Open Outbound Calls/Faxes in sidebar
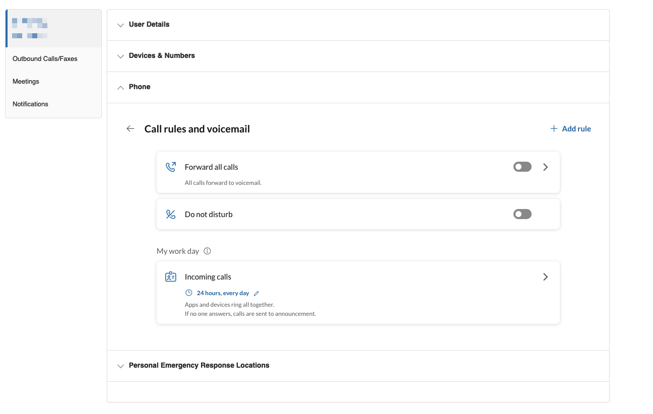 pyautogui.click(x=45, y=59)
